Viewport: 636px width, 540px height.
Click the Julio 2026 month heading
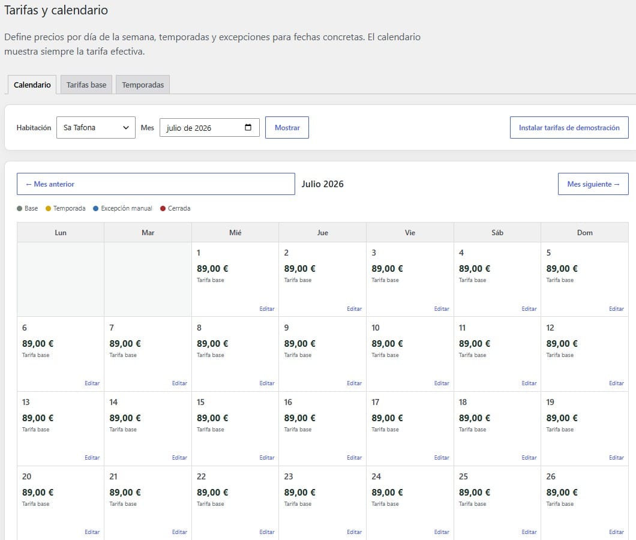point(322,184)
